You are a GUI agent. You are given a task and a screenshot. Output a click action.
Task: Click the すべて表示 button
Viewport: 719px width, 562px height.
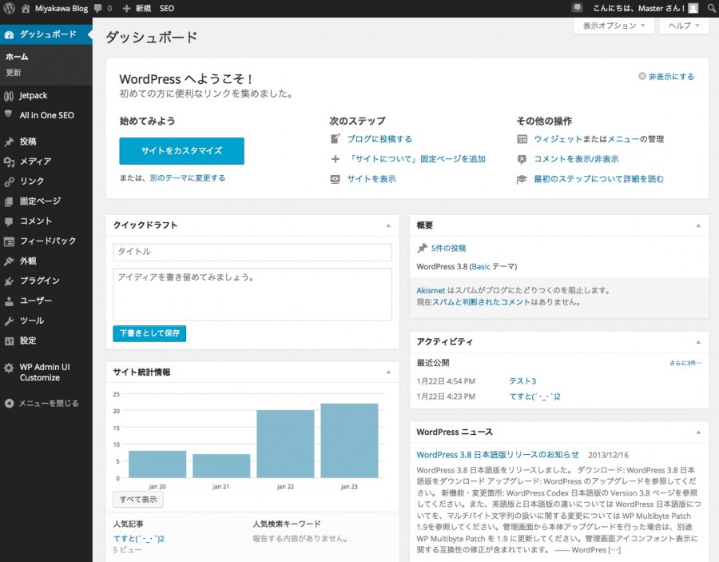pos(138,499)
